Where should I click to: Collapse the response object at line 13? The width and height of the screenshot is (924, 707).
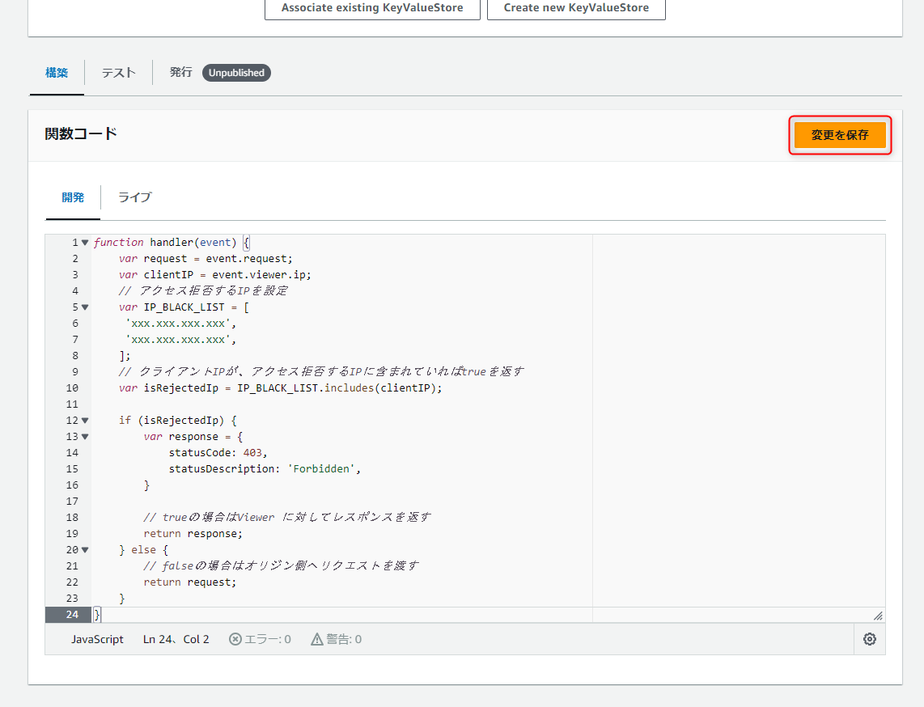[x=83, y=436]
